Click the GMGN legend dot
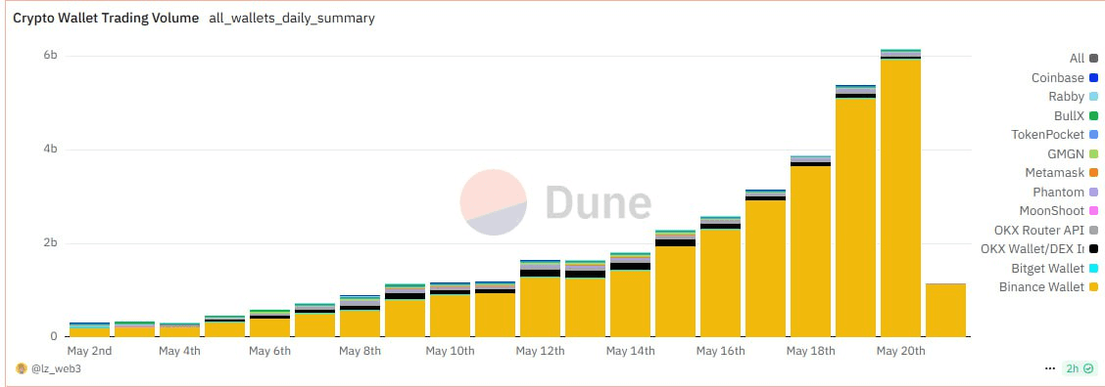Viewport: 1105px width, 387px height. click(1093, 153)
